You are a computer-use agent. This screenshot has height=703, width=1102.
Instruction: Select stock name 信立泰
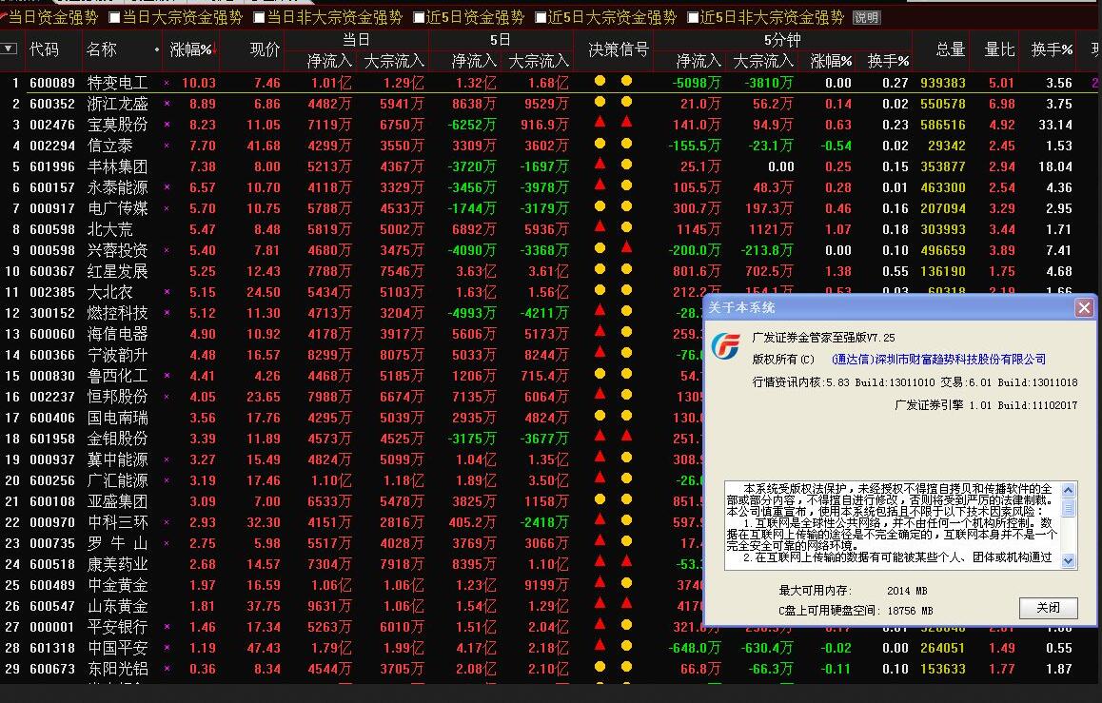click(x=109, y=146)
